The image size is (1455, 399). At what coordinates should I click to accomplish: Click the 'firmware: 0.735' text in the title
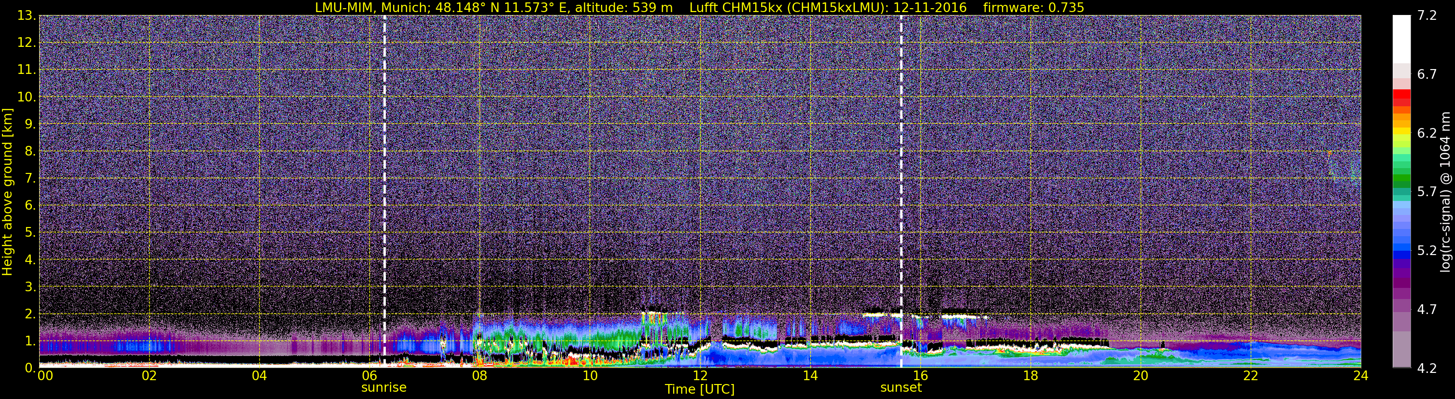pyautogui.click(x=1033, y=7)
